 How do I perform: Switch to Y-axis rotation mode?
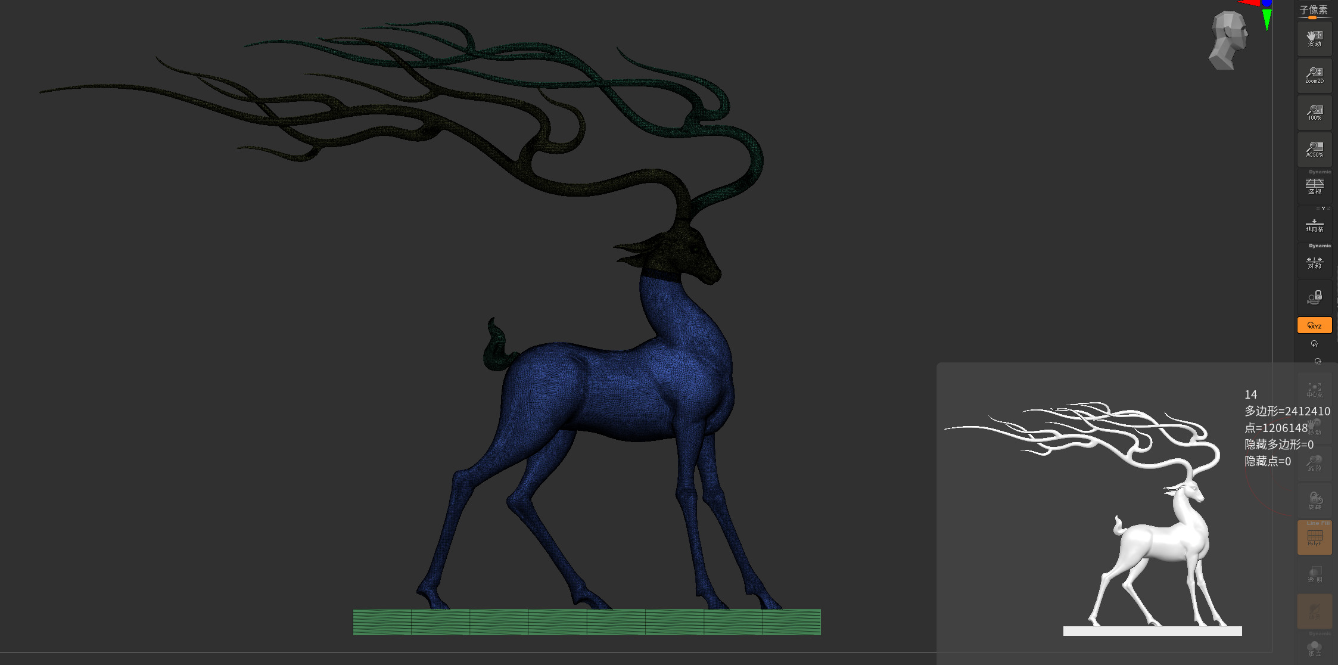point(1314,344)
